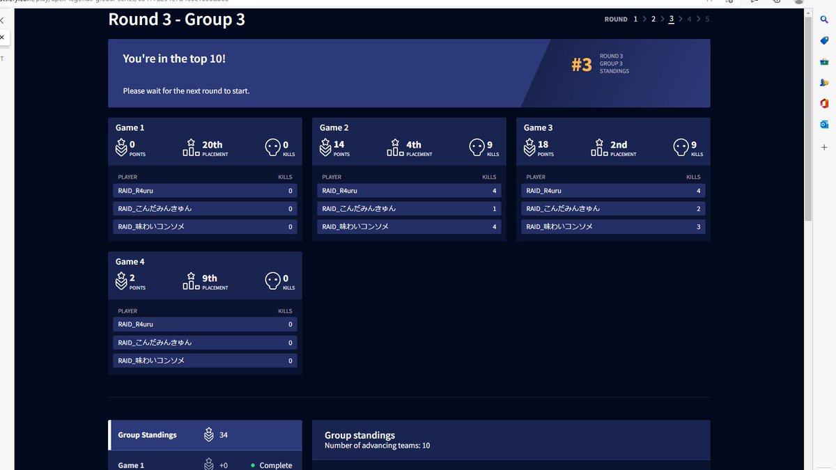Select RAID_味わいコンソメ row in Game 4
This screenshot has width=836, height=470.
tap(205, 361)
